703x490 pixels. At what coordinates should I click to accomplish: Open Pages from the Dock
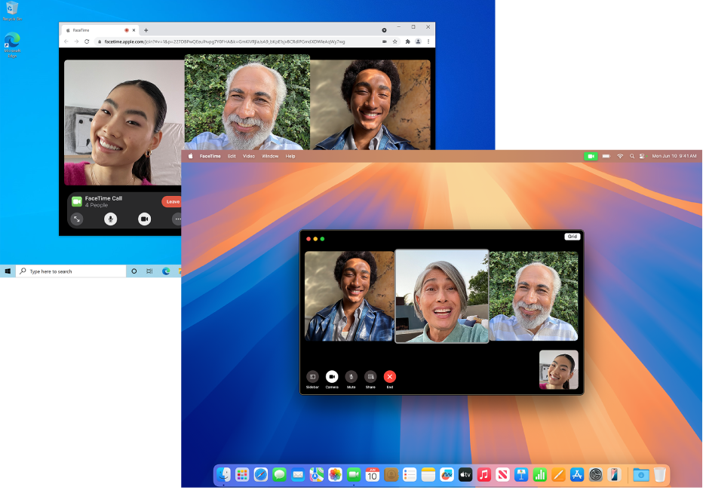click(558, 474)
